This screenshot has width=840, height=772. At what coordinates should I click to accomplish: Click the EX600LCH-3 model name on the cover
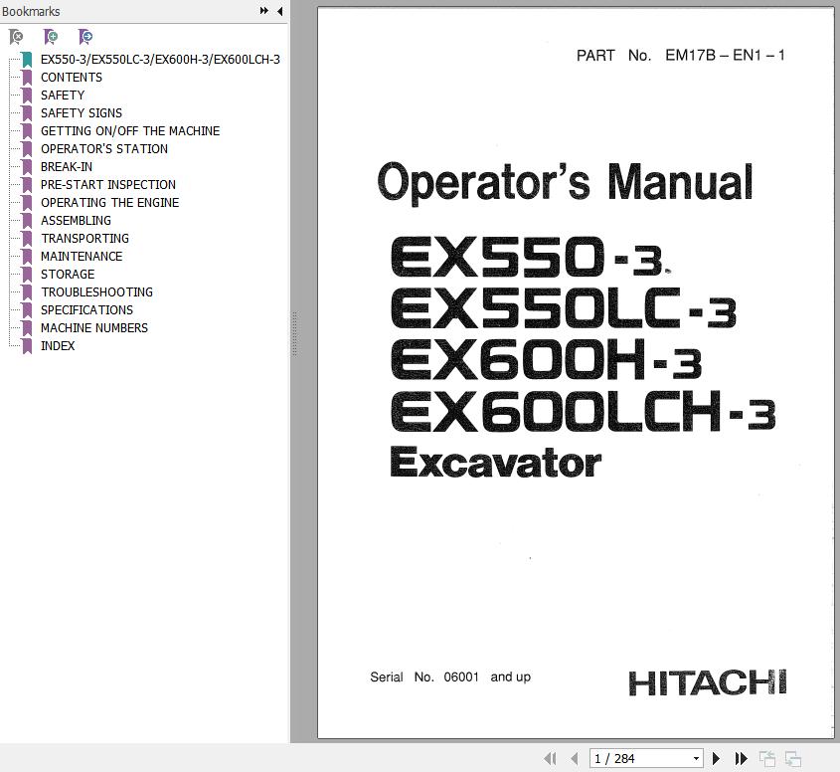(583, 412)
